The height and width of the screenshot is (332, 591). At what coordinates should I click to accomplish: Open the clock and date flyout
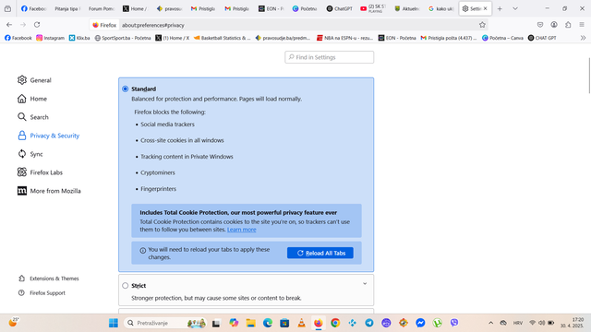(x=573, y=323)
